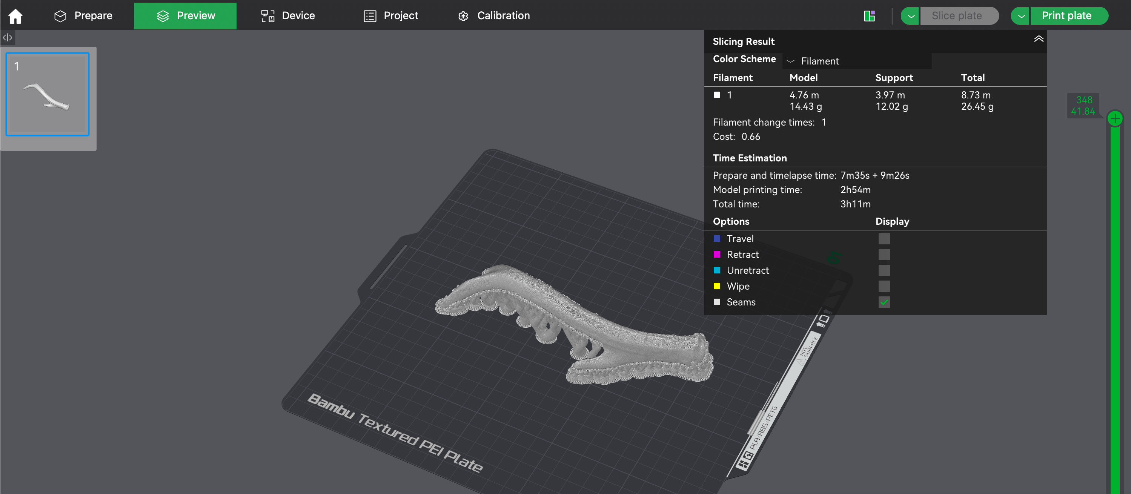Select the Prepare workspace icon
The height and width of the screenshot is (494, 1131).
(x=60, y=15)
